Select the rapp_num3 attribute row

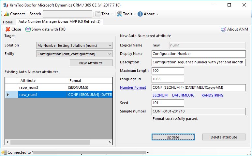[x=28, y=87]
